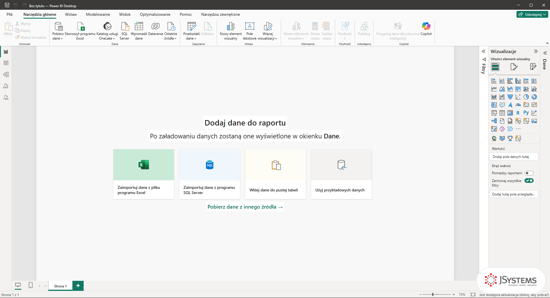Choose funnel chart visual
Viewport: 550px width, 298px height.
click(510, 97)
